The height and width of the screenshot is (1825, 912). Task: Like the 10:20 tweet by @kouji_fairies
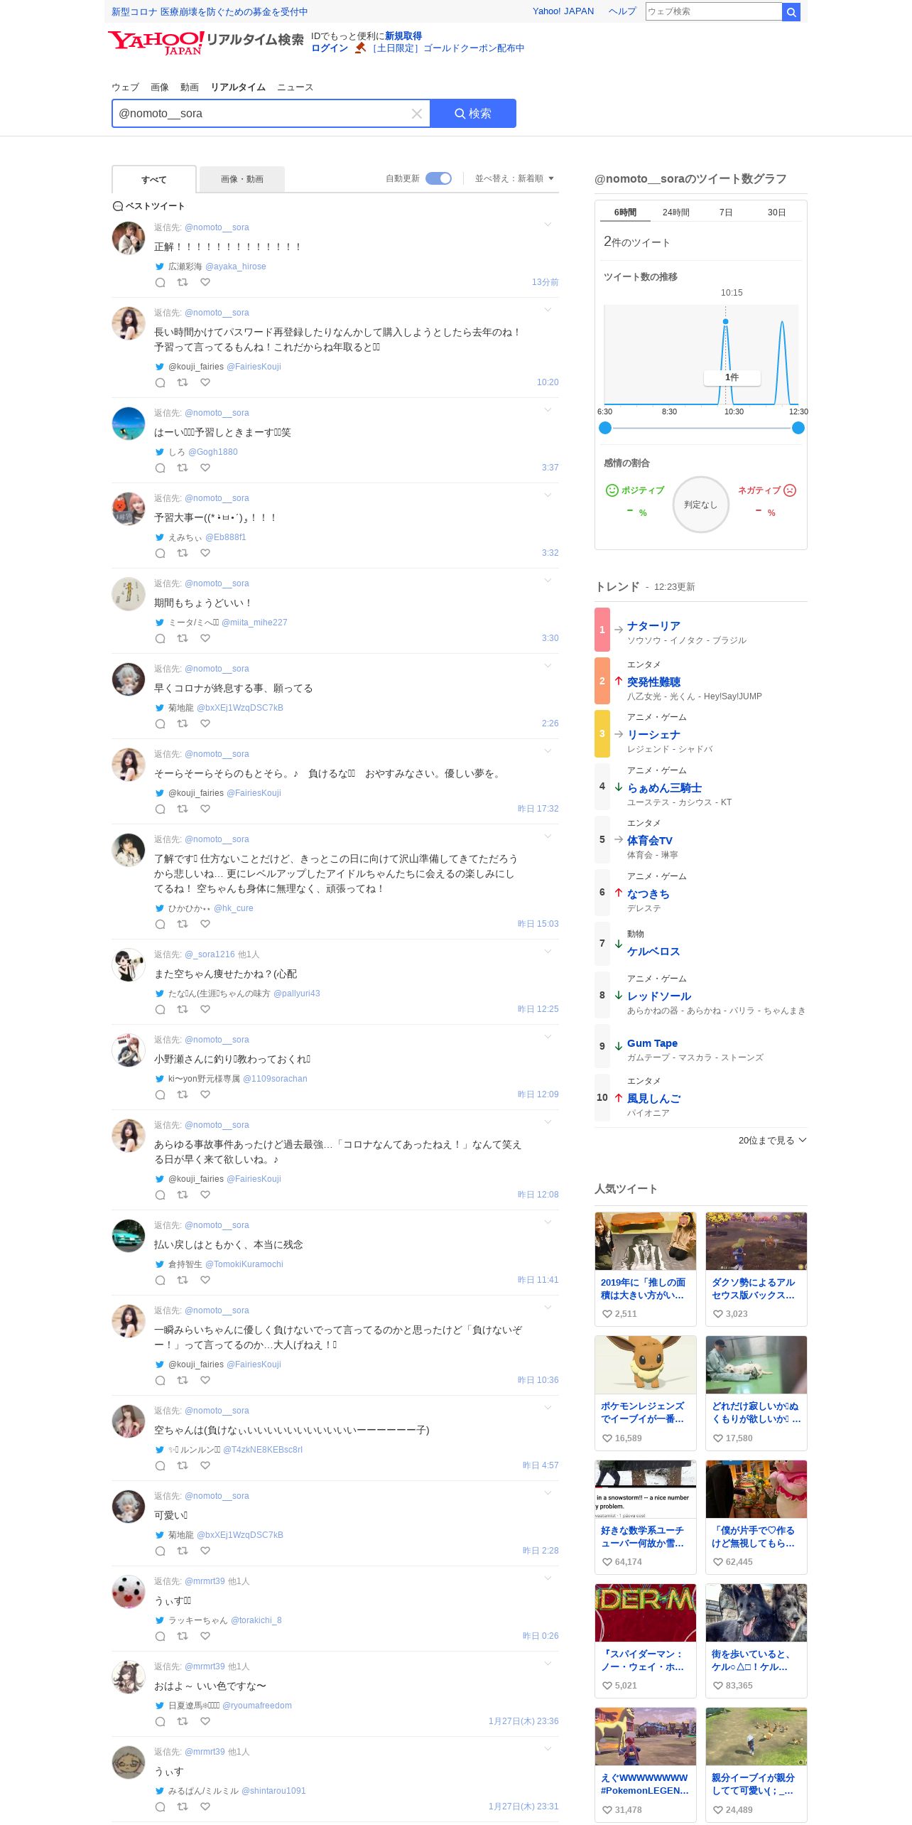point(205,382)
